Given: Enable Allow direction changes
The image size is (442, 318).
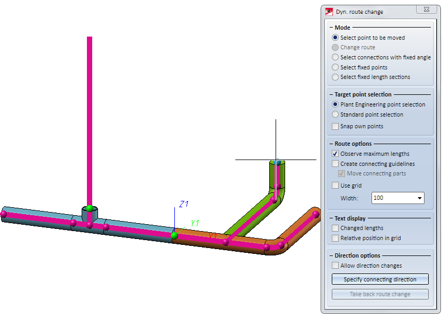Looking at the screenshot, I should 335,266.
